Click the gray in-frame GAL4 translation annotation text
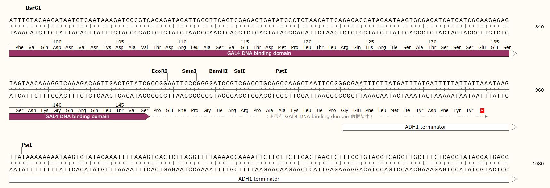 [x=320, y=117]
